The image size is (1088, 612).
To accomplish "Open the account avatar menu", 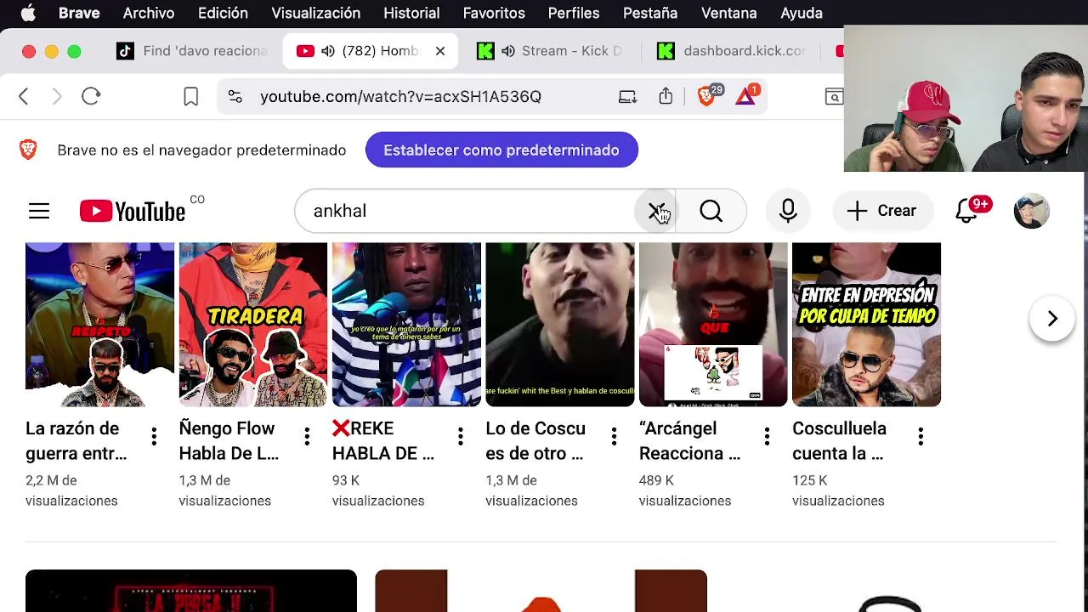I will tap(1032, 211).
